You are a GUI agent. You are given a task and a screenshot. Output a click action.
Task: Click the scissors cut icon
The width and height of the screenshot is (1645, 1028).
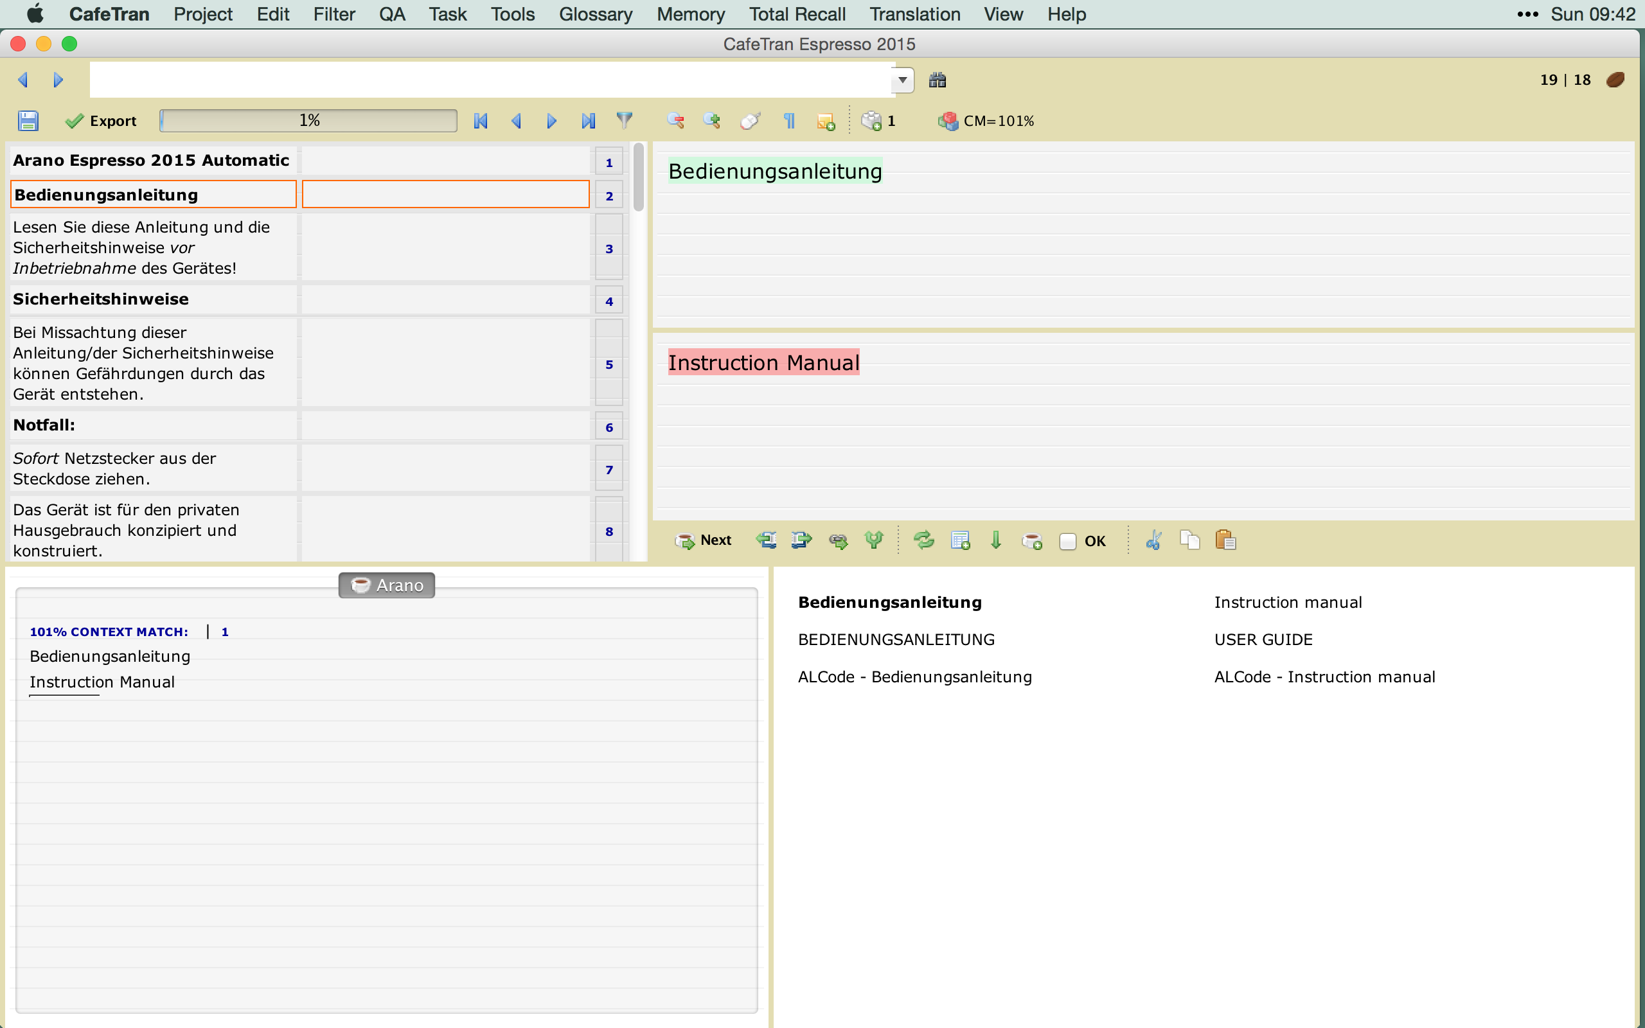click(1153, 540)
